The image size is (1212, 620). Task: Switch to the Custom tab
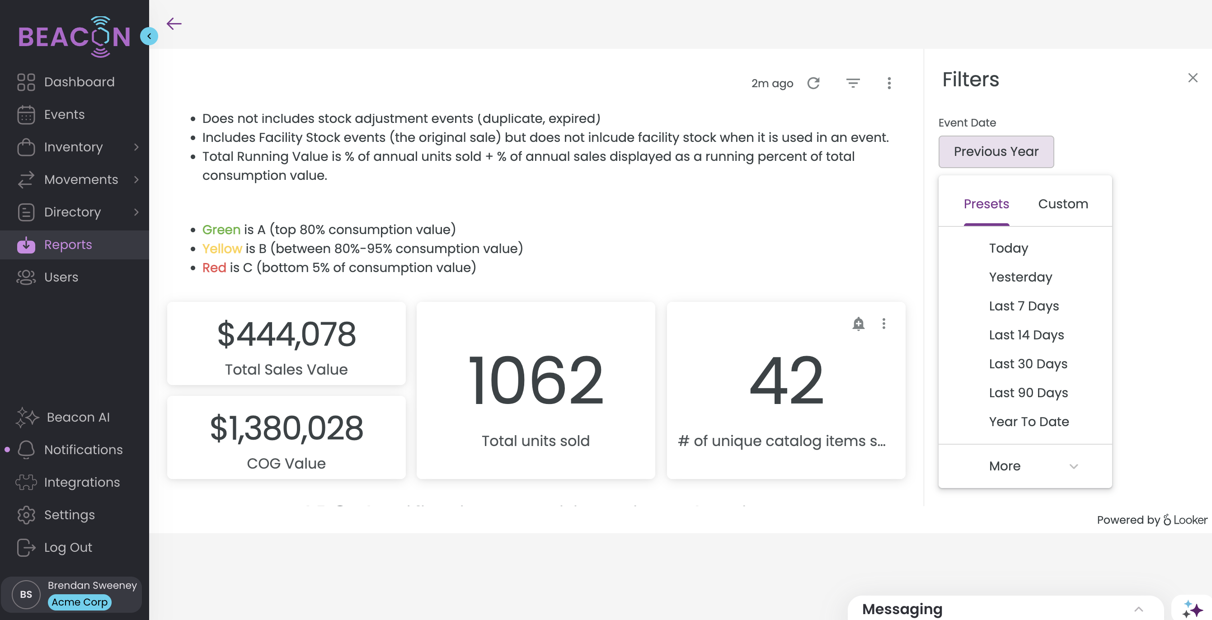click(x=1063, y=204)
